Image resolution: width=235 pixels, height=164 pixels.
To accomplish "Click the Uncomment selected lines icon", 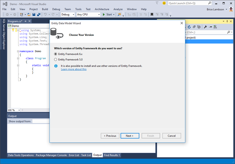I will point(145,14).
